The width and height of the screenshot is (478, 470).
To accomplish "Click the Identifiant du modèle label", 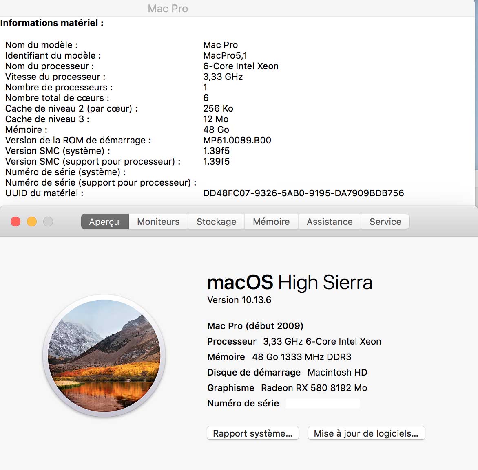I will pos(53,55).
